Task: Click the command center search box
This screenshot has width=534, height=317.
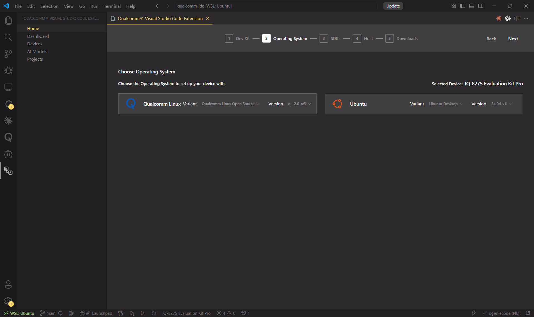Action: click(276, 6)
